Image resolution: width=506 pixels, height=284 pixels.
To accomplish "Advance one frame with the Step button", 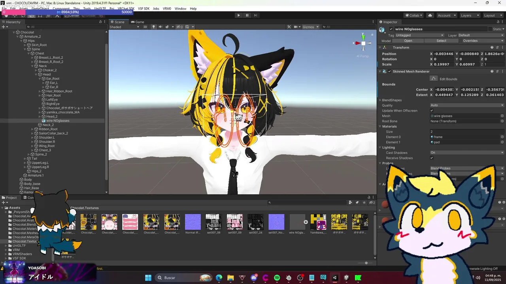I will (256, 15).
